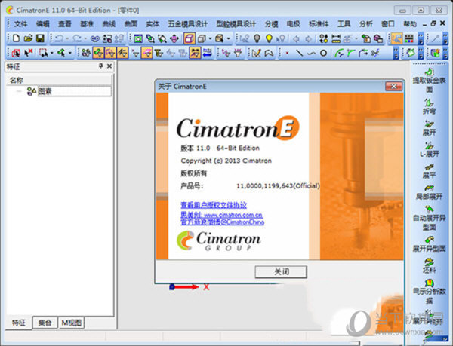The width and height of the screenshot is (453, 346).
Task: Open the 帮助 menu
Action: [x=410, y=24]
